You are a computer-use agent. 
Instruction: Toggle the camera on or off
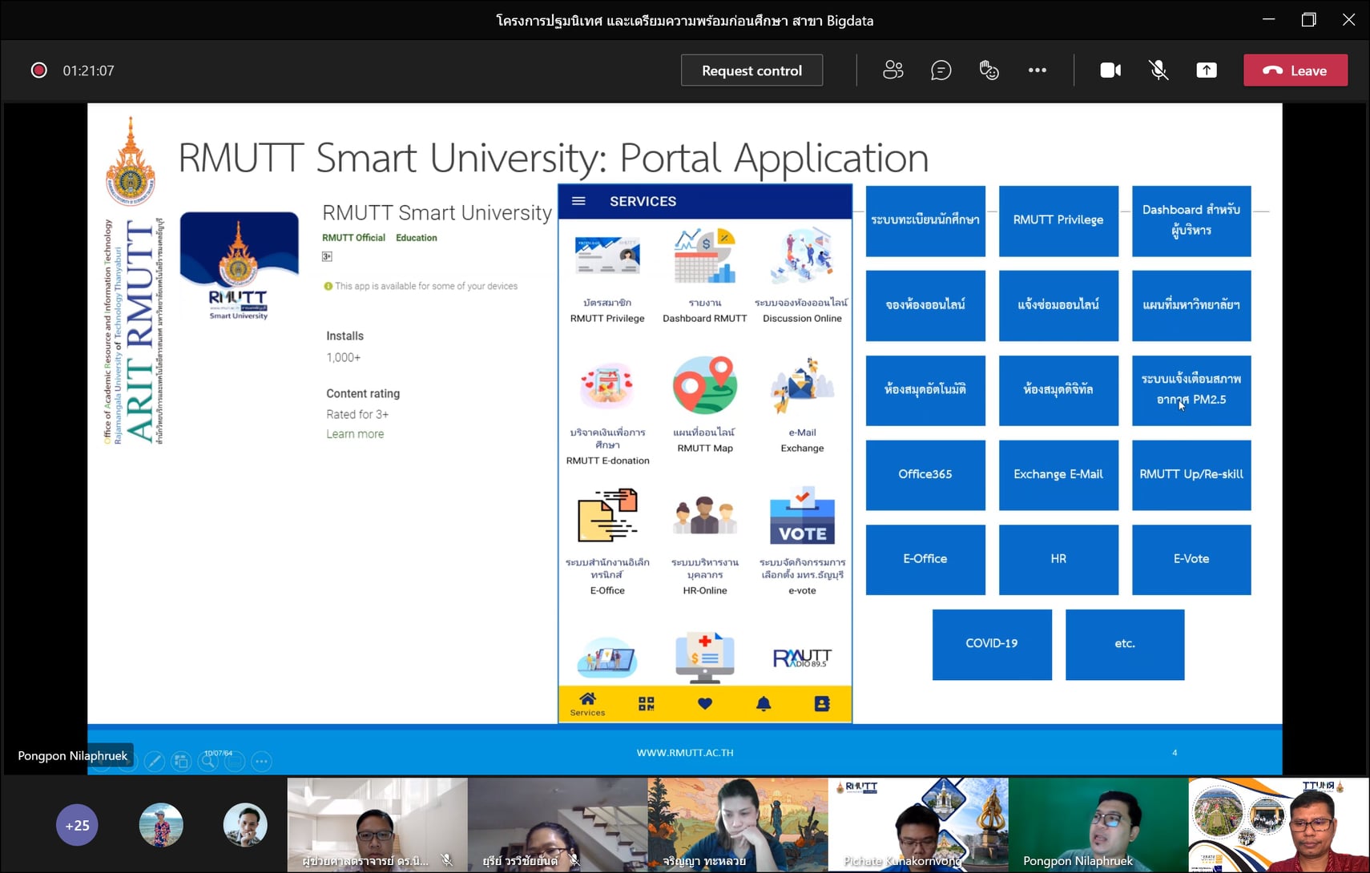(x=1110, y=70)
